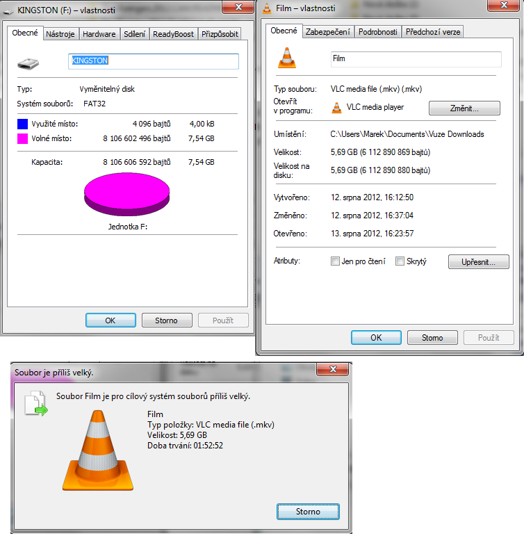Click the big VLC cone thumbnail in the error dialog

[98, 450]
